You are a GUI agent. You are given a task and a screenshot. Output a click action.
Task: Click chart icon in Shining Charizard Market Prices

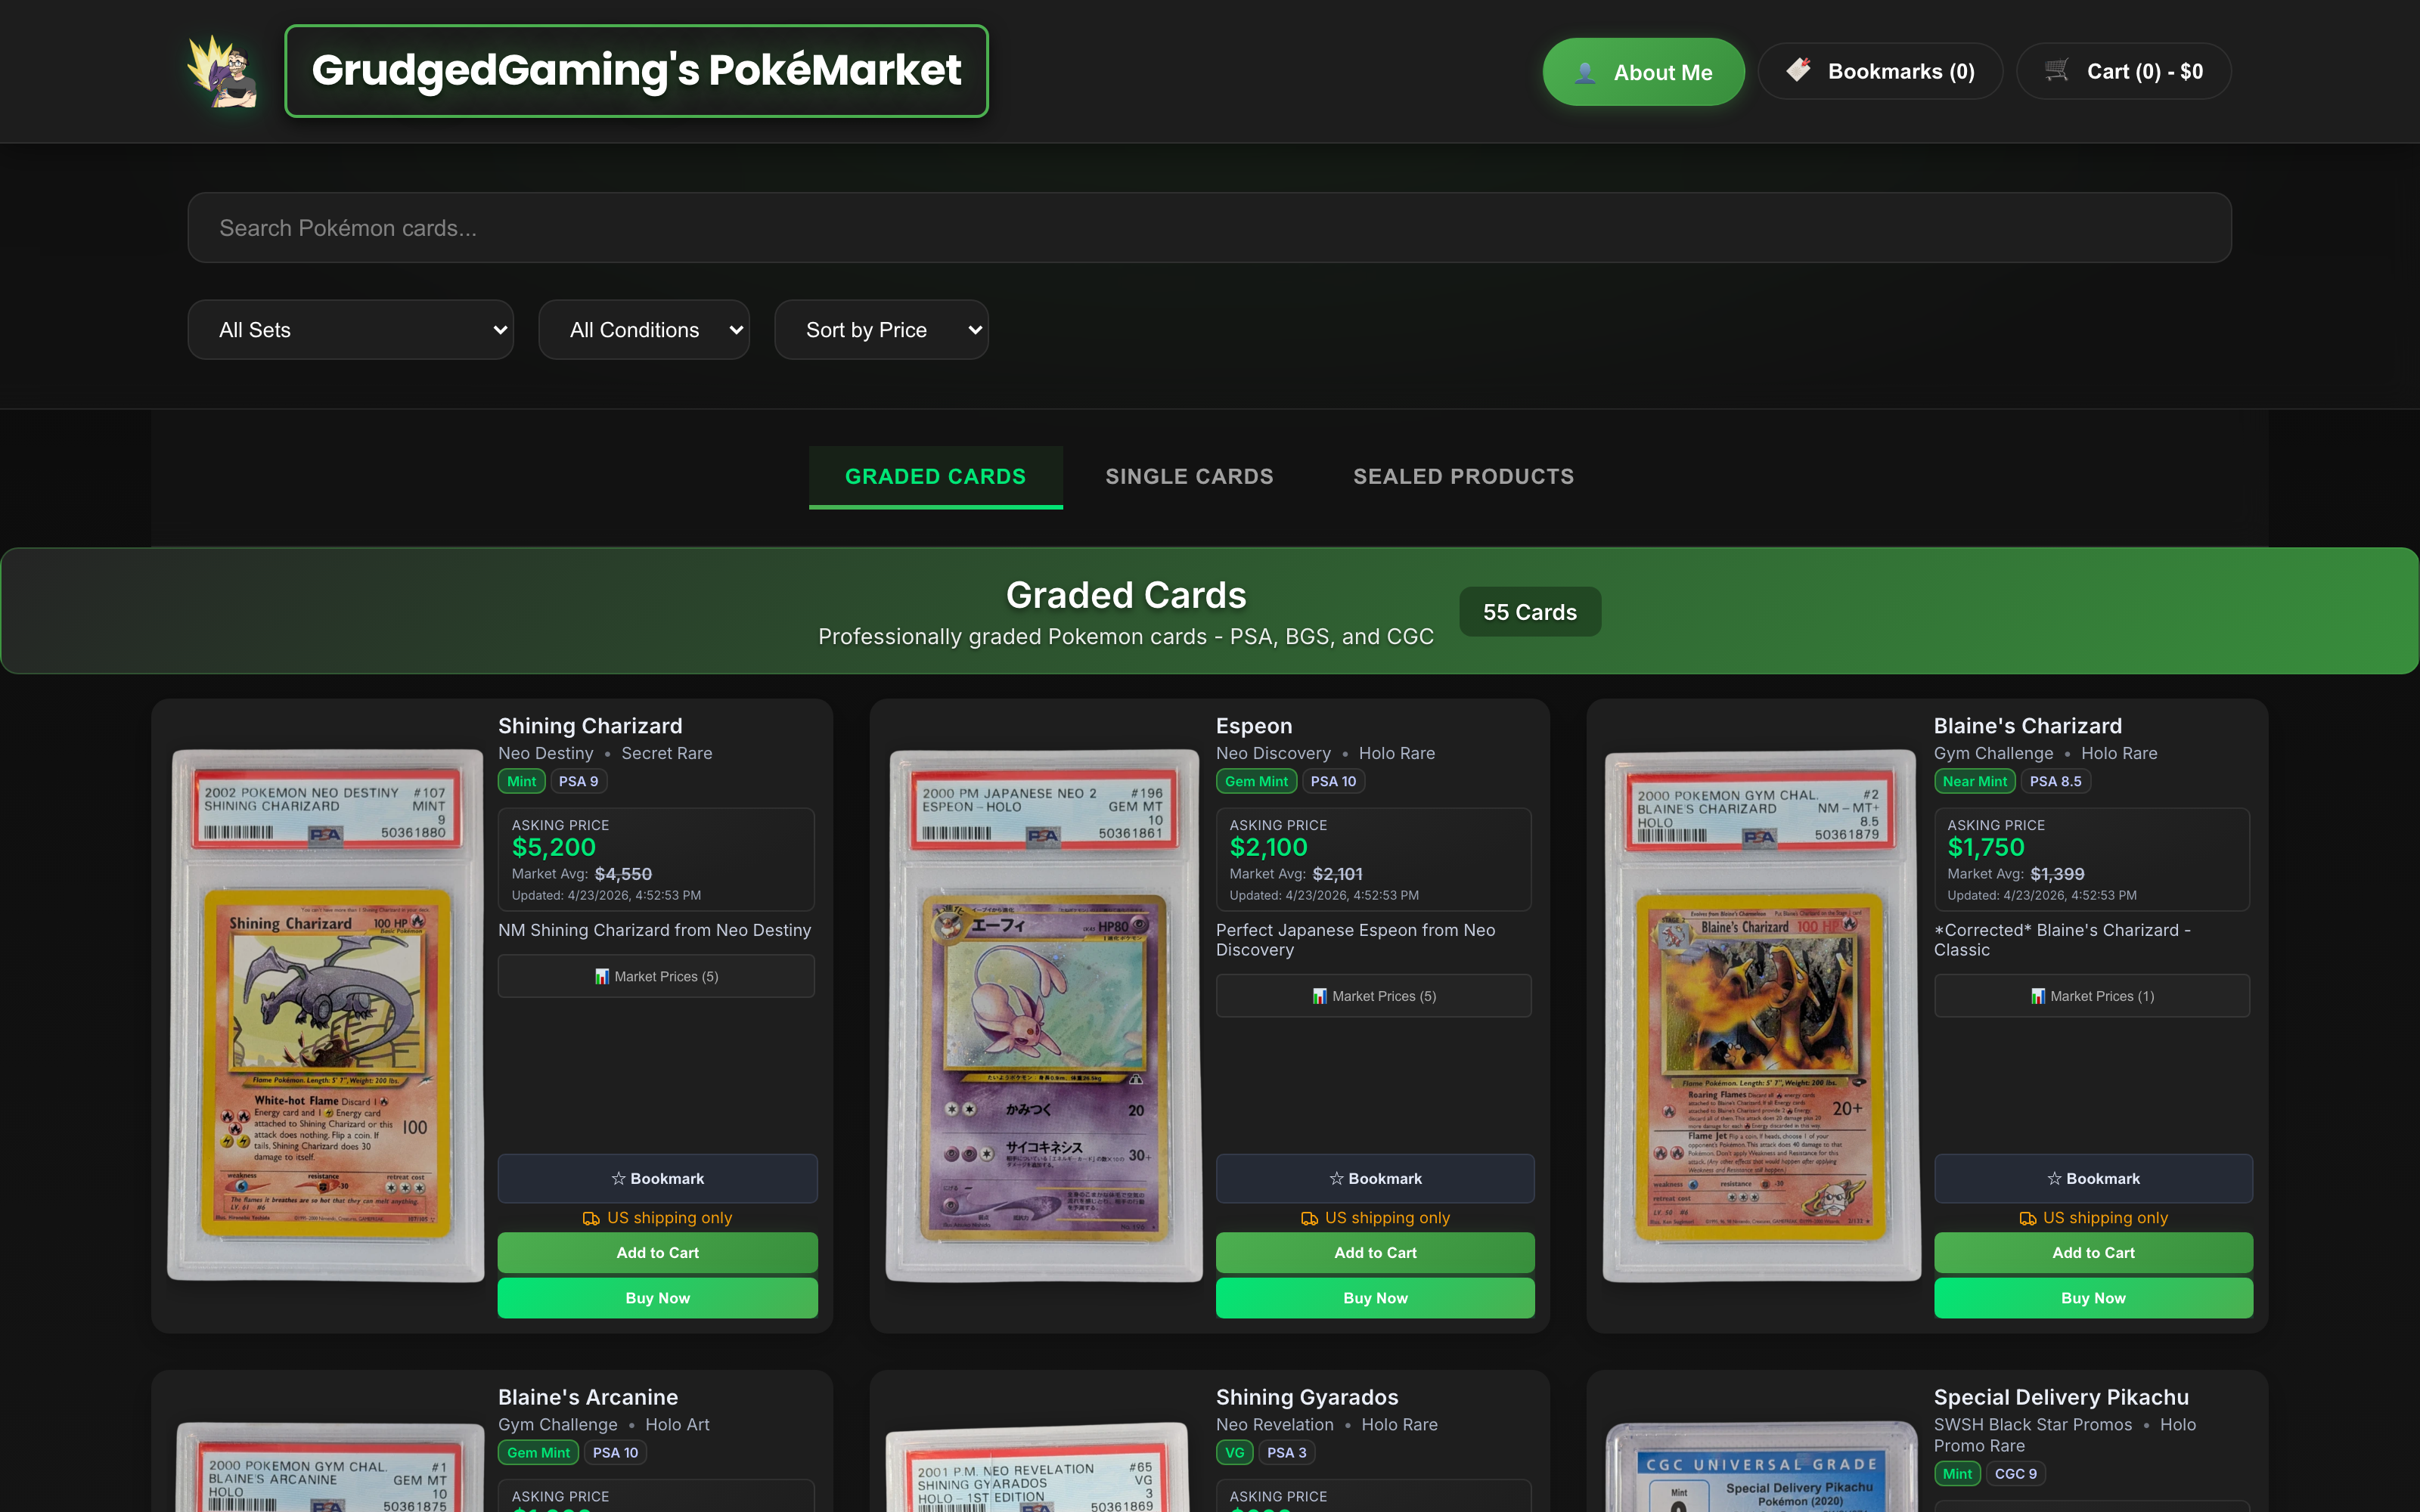[x=602, y=976]
